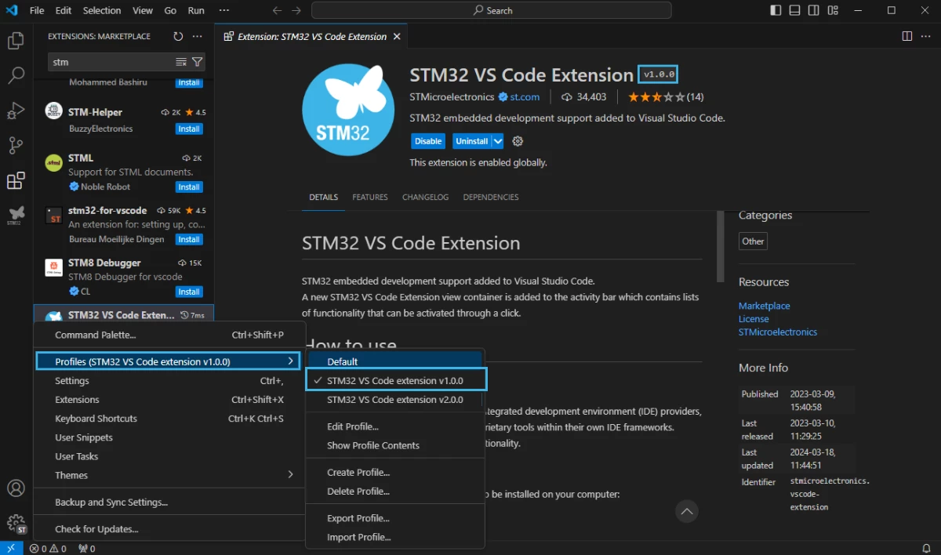Open the Marketplace resource link

(x=765, y=306)
